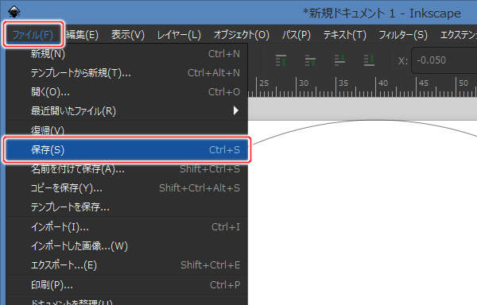Choose インポート(I)... from the menu
The image size is (477, 305).
click(127, 227)
